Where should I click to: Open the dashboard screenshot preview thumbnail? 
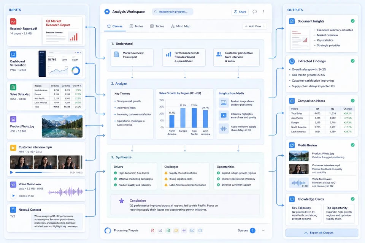[x=60, y=64]
